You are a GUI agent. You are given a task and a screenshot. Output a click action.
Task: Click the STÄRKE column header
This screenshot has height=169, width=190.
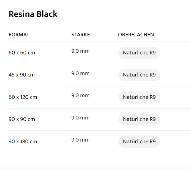click(x=80, y=35)
